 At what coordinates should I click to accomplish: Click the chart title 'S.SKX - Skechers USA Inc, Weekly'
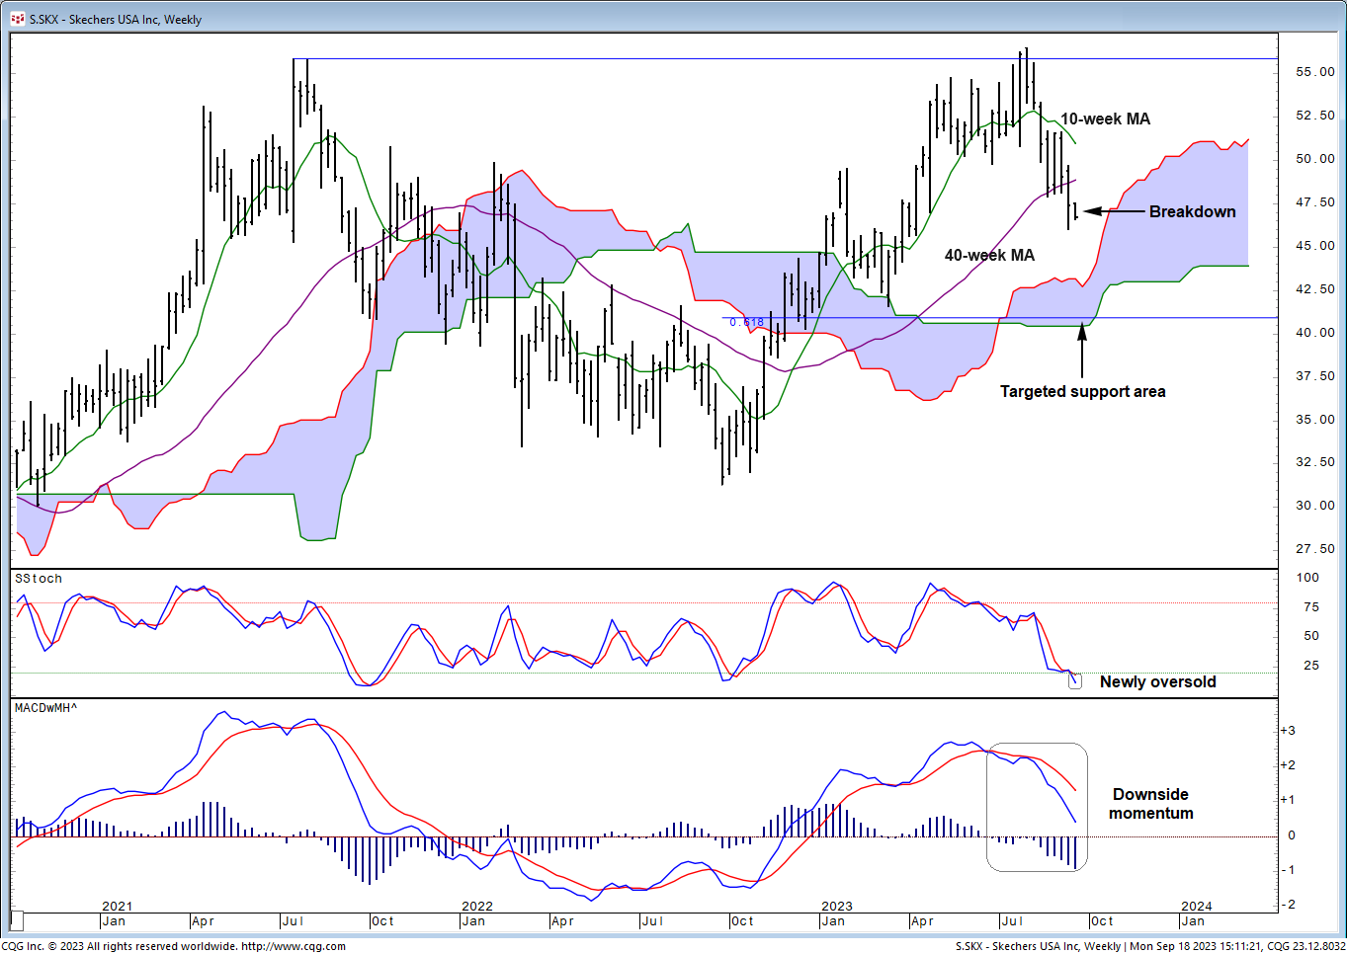(x=116, y=19)
